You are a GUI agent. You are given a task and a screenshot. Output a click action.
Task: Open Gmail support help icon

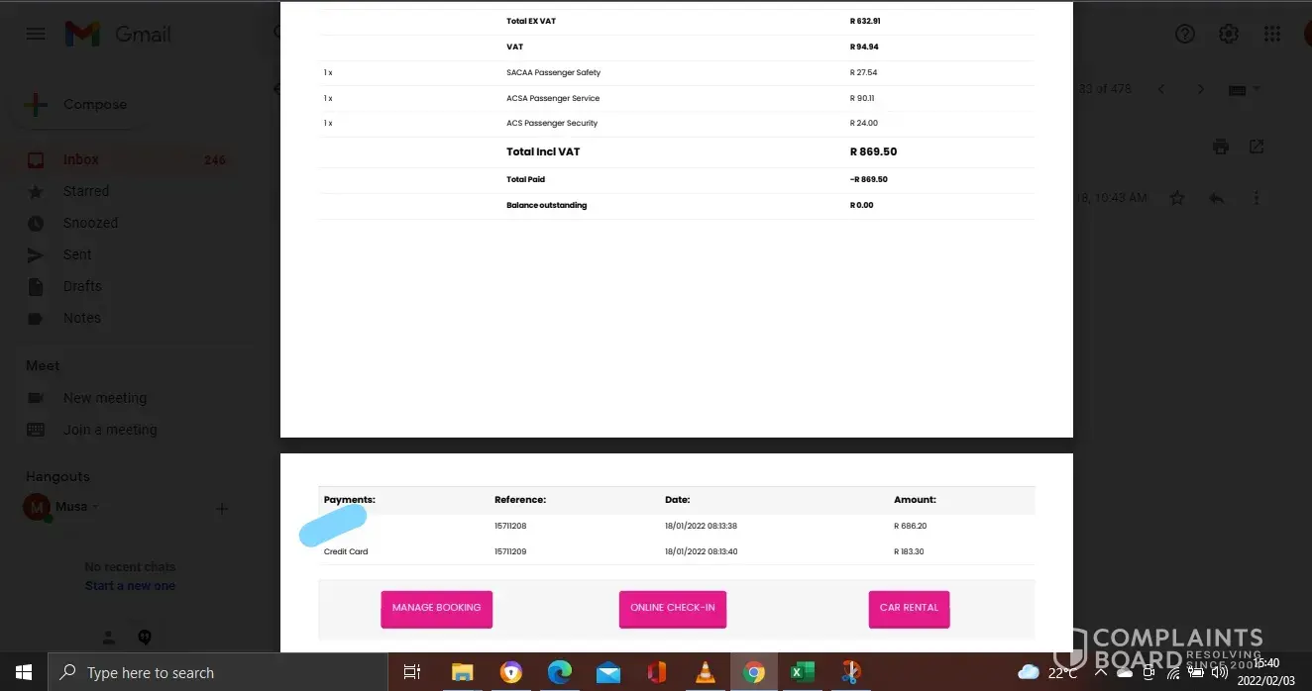click(x=1185, y=34)
